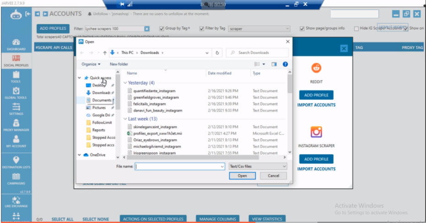This screenshot has width=426, height=223.
Task: Click Cancel in the Open dialog
Action: click(273, 176)
